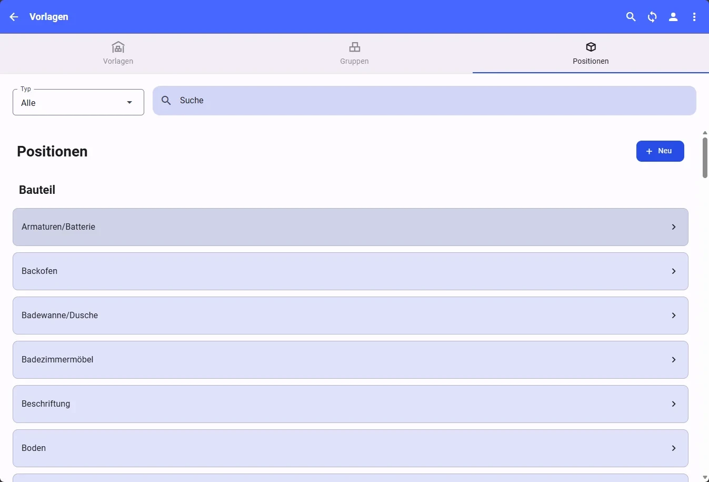Open the user account icon
Viewport: 709px width, 482px height.
[x=673, y=17]
